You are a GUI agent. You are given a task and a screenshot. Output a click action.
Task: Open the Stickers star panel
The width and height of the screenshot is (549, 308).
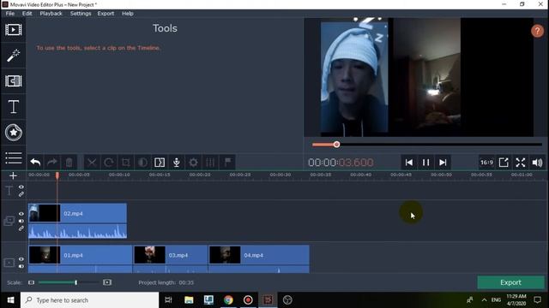click(x=14, y=133)
